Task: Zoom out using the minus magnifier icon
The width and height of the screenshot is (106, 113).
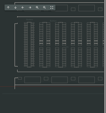Action: click(x=44, y=8)
